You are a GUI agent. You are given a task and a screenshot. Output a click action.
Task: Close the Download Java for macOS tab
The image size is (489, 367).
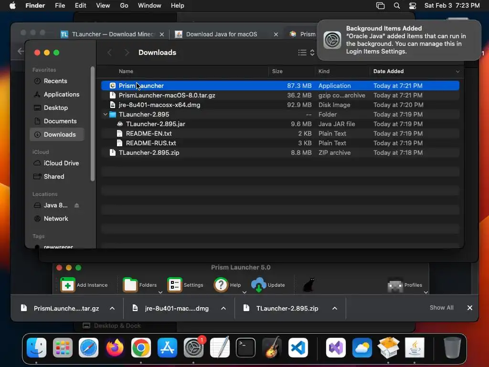(x=276, y=34)
